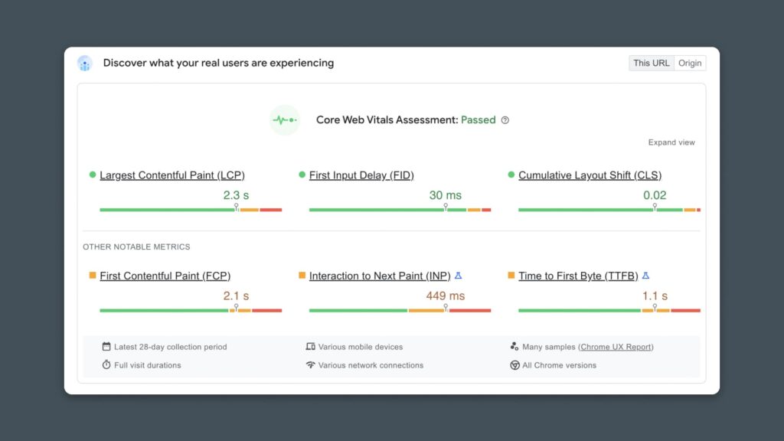Open the Chrome UX Report link
784x441 pixels.
coord(616,347)
